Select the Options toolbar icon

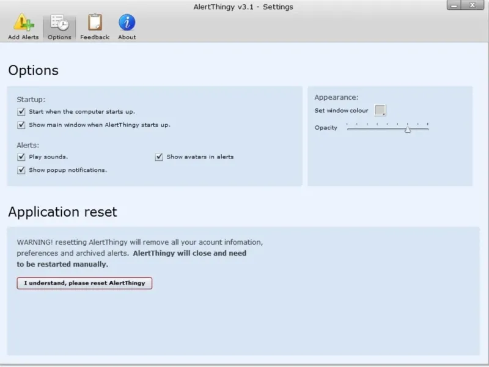[x=59, y=28]
